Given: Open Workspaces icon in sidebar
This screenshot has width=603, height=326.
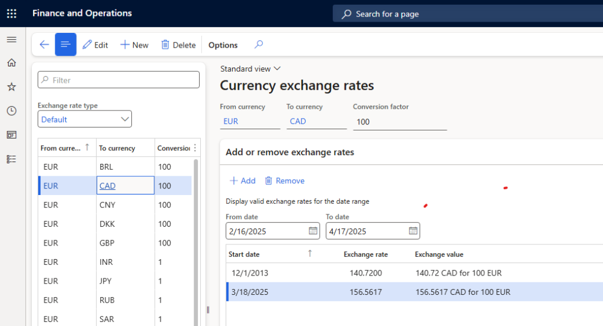Looking at the screenshot, I should coord(12,135).
